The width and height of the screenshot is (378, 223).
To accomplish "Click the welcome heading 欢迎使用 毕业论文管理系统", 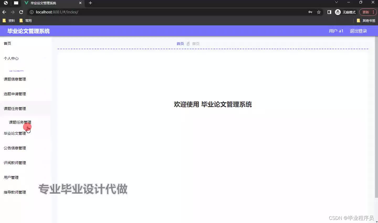I will click(x=213, y=104).
